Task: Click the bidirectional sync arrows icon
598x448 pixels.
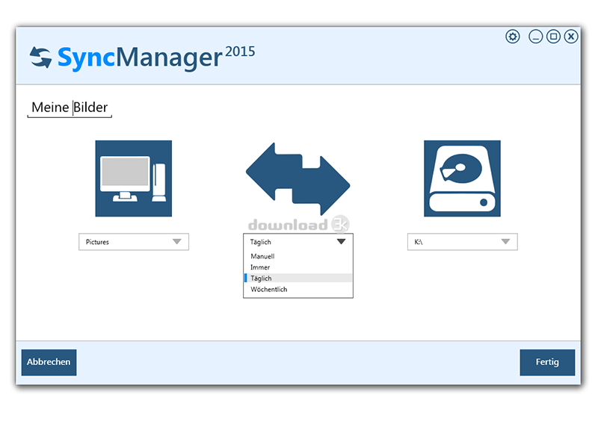Action: 298,179
